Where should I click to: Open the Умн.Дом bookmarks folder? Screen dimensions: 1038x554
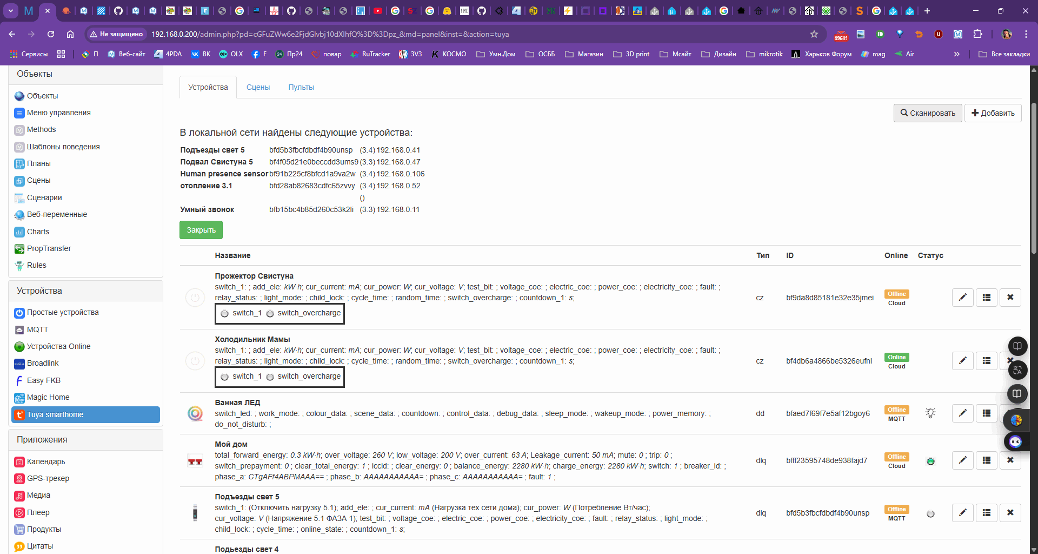(496, 54)
